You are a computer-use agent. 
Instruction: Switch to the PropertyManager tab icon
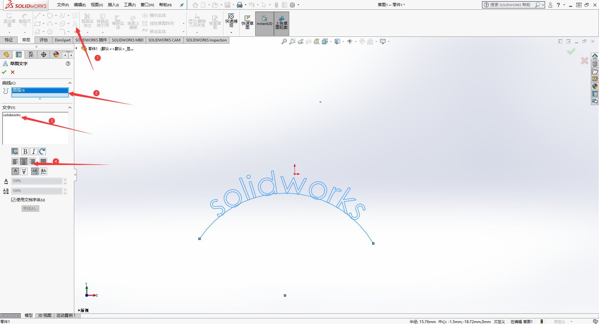(x=19, y=55)
